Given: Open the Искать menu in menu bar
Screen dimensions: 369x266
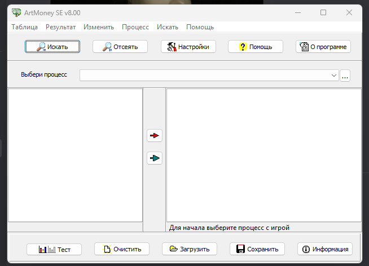Looking at the screenshot, I should pos(168,27).
